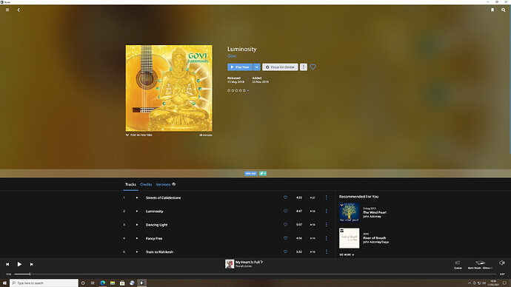This screenshot has height=287, width=511.
Task: Open The Wind Pearl title link
Action: pyautogui.click(x=375, y=212)
